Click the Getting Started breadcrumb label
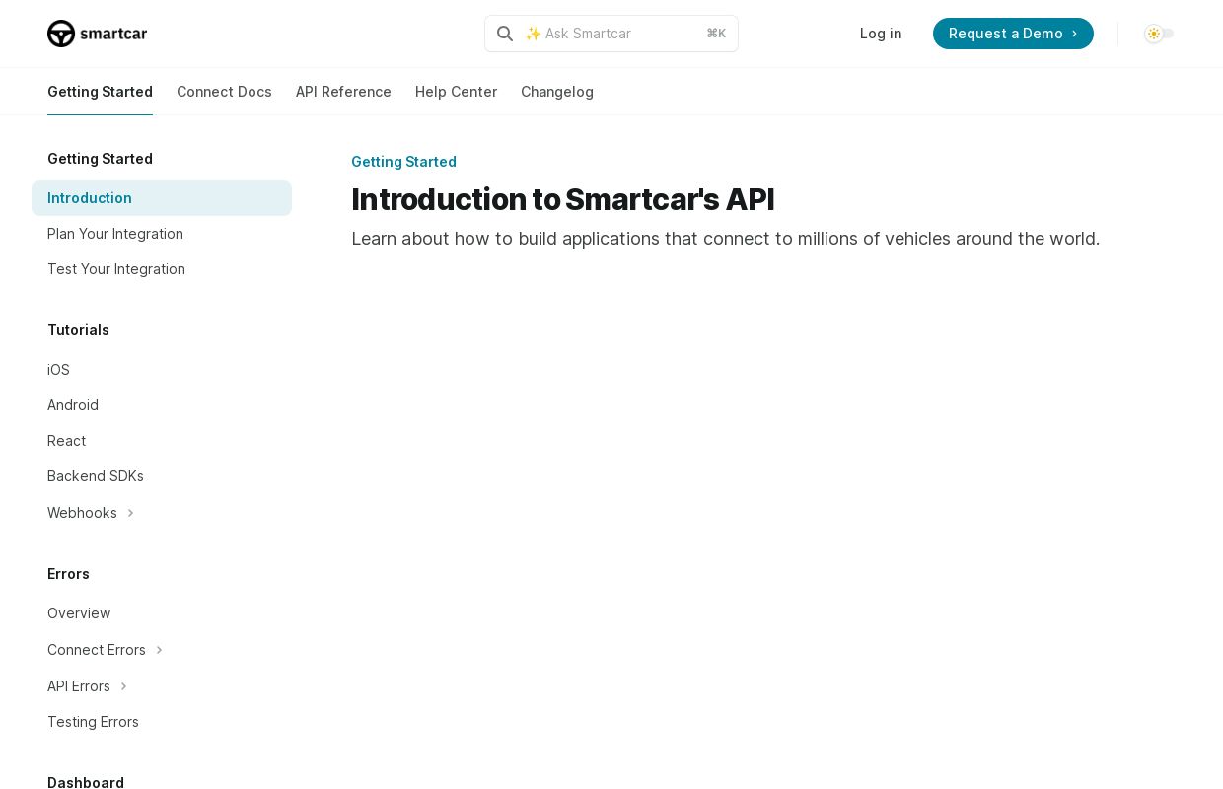 click(x=403, y=162)
